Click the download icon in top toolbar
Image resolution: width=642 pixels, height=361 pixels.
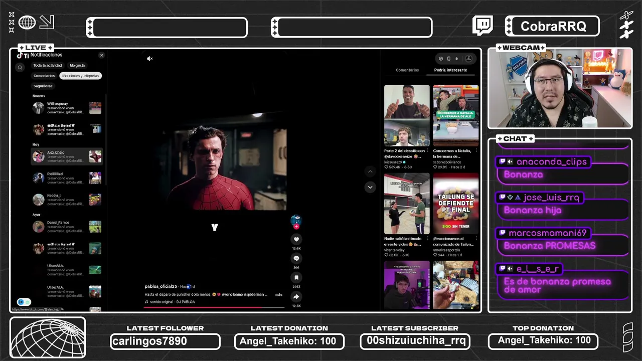click(x=456, y=59)
